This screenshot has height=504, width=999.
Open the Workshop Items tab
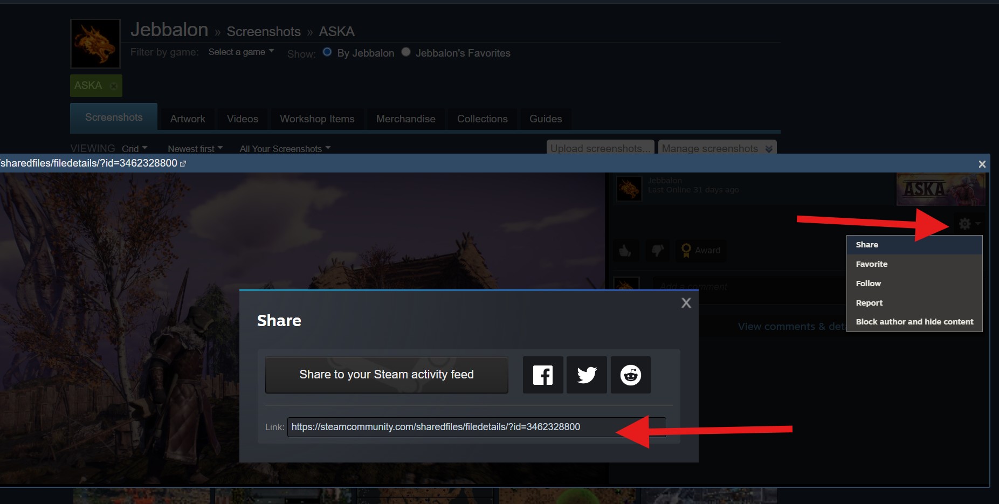[317, 119]
